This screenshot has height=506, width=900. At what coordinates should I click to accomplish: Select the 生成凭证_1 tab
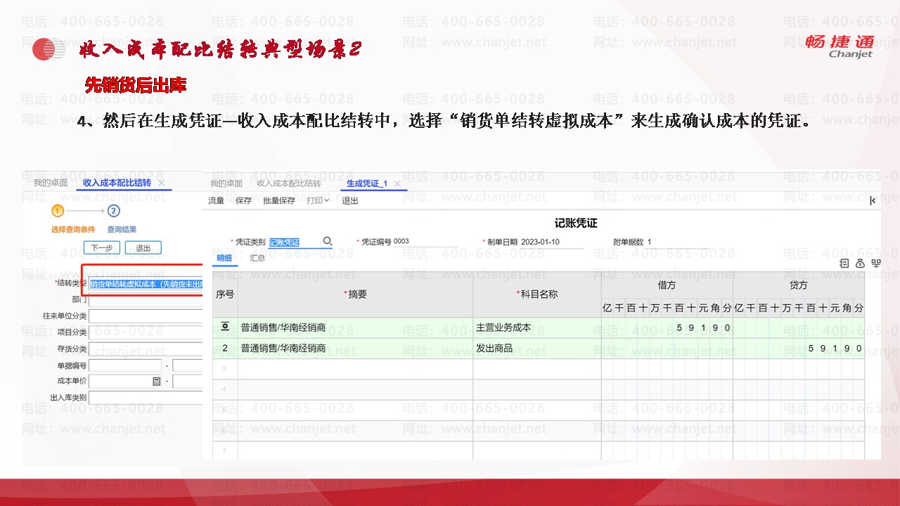click(x=367, y=183)
